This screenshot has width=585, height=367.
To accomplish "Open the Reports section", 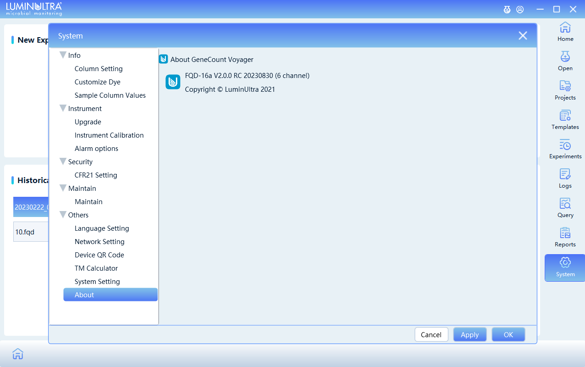I will (x=565, y=237).
